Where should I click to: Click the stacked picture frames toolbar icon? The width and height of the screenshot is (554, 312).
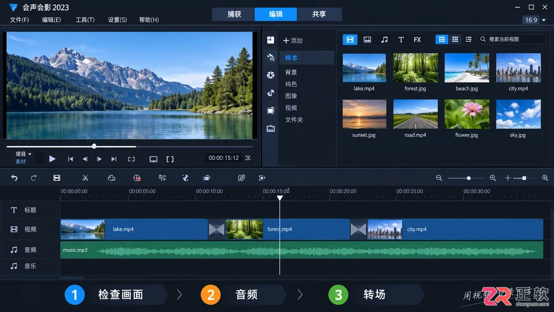tap(242, 178)
